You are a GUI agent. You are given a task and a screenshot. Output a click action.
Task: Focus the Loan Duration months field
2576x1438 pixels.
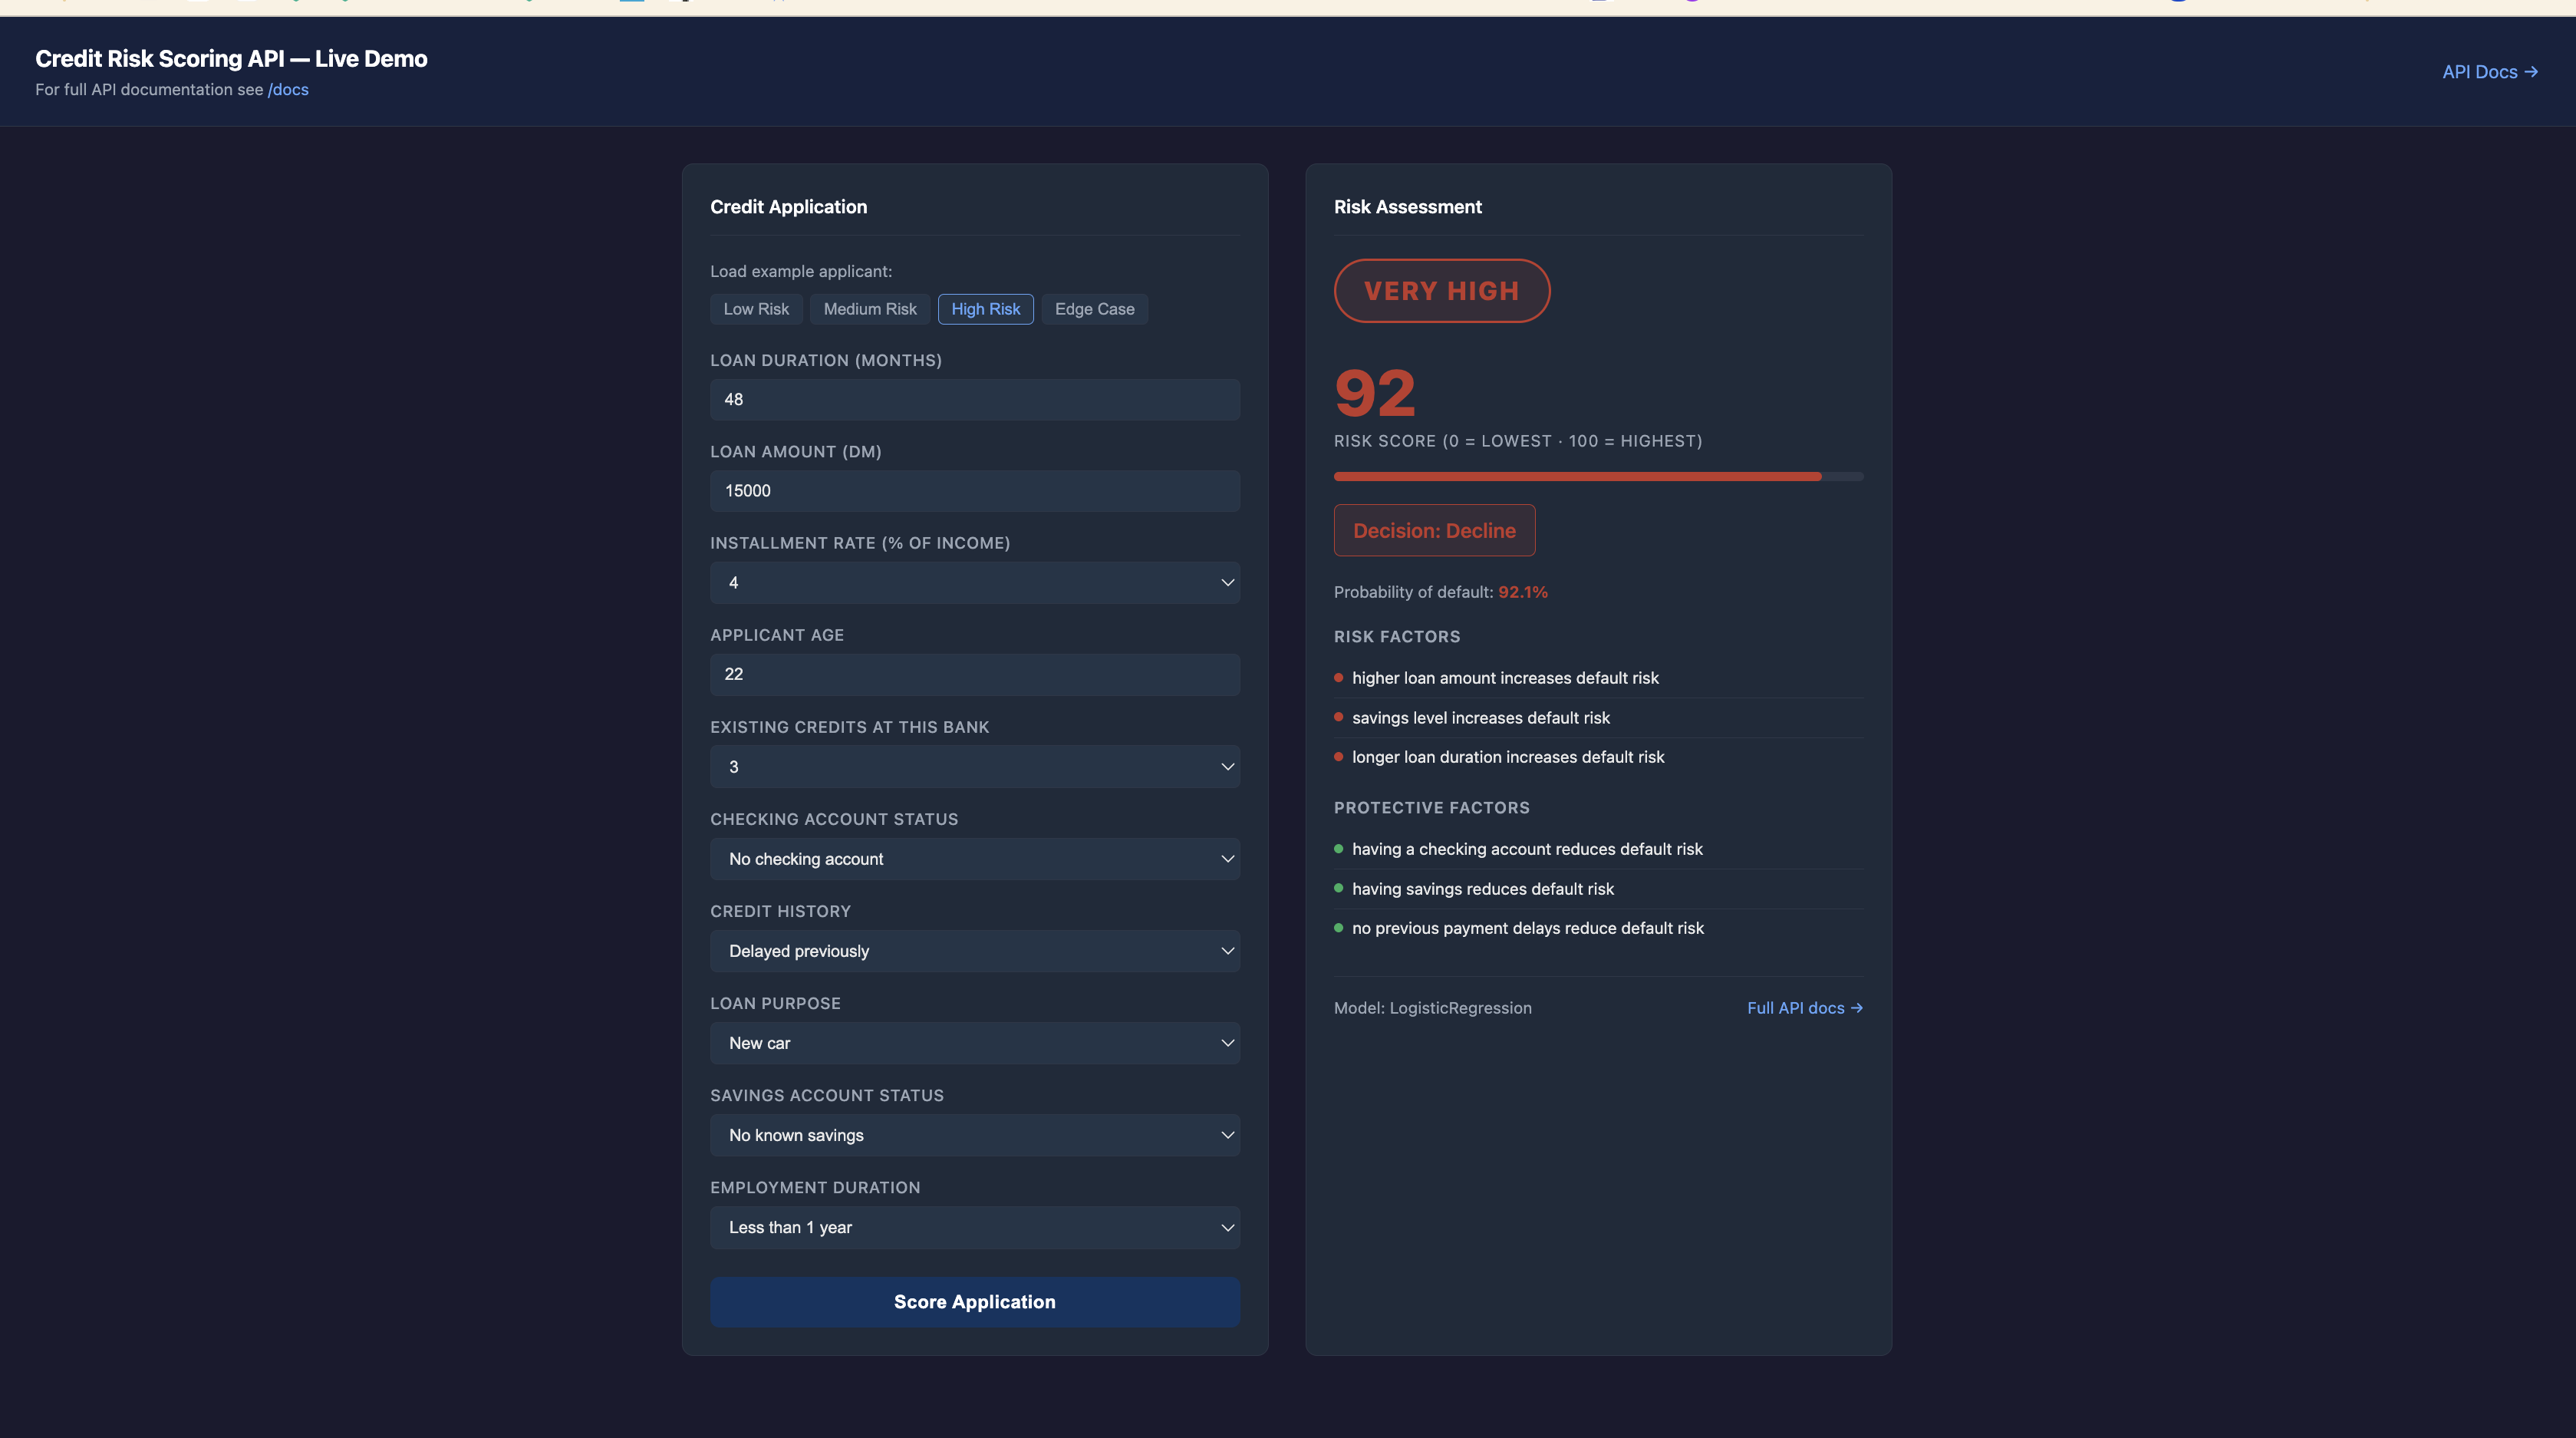coord(975,399)
